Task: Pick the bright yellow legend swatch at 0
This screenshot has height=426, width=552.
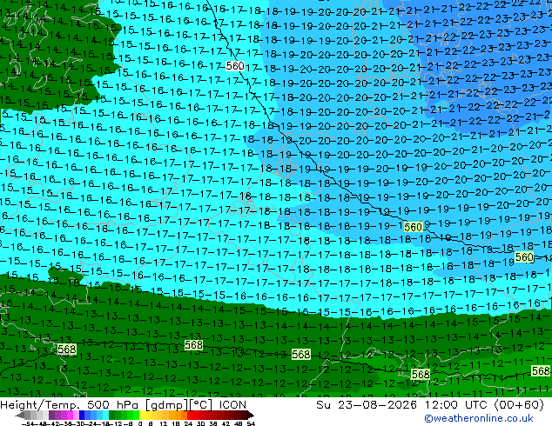Action: pyautogui.click(x=142, y=415)
